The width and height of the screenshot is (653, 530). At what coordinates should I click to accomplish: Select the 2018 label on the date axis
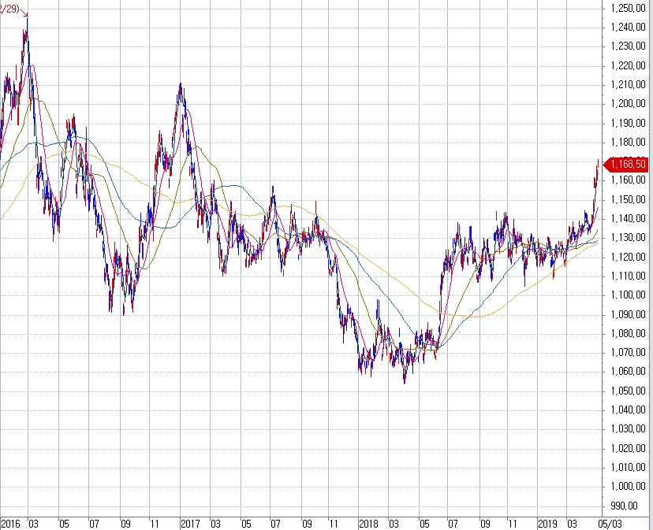pos(368,523)
